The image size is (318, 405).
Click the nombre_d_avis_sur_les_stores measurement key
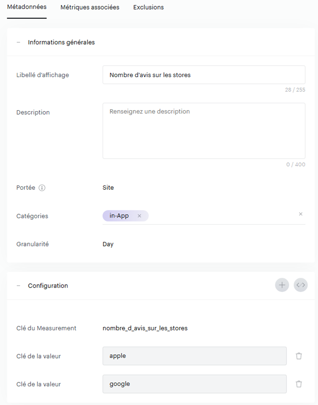pyautogui.click(x=145, y=328)
